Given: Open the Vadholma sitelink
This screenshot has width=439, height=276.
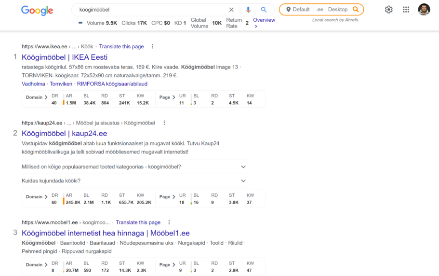Looking at the screenshot, I should 33,84.
